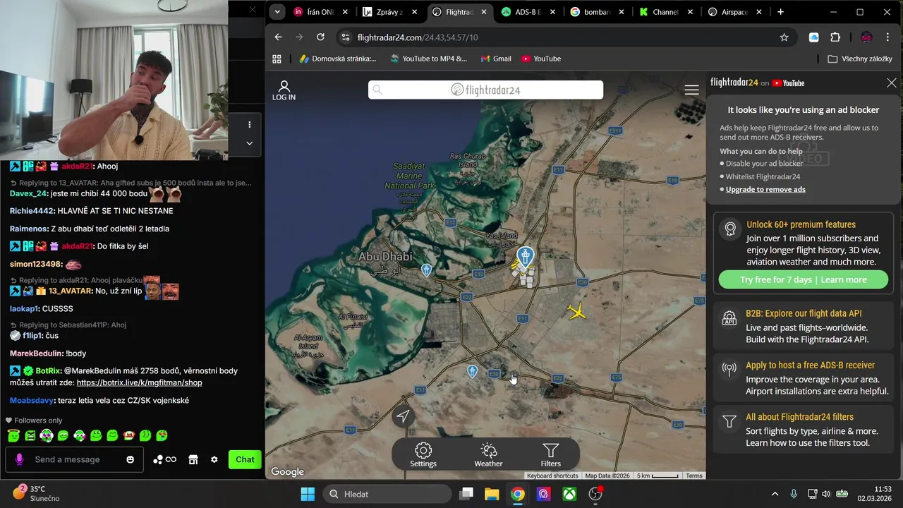Switch to the bombardování Google tab
The height and width of the screenshot is (508, 903).
click(x=598, y=12)
